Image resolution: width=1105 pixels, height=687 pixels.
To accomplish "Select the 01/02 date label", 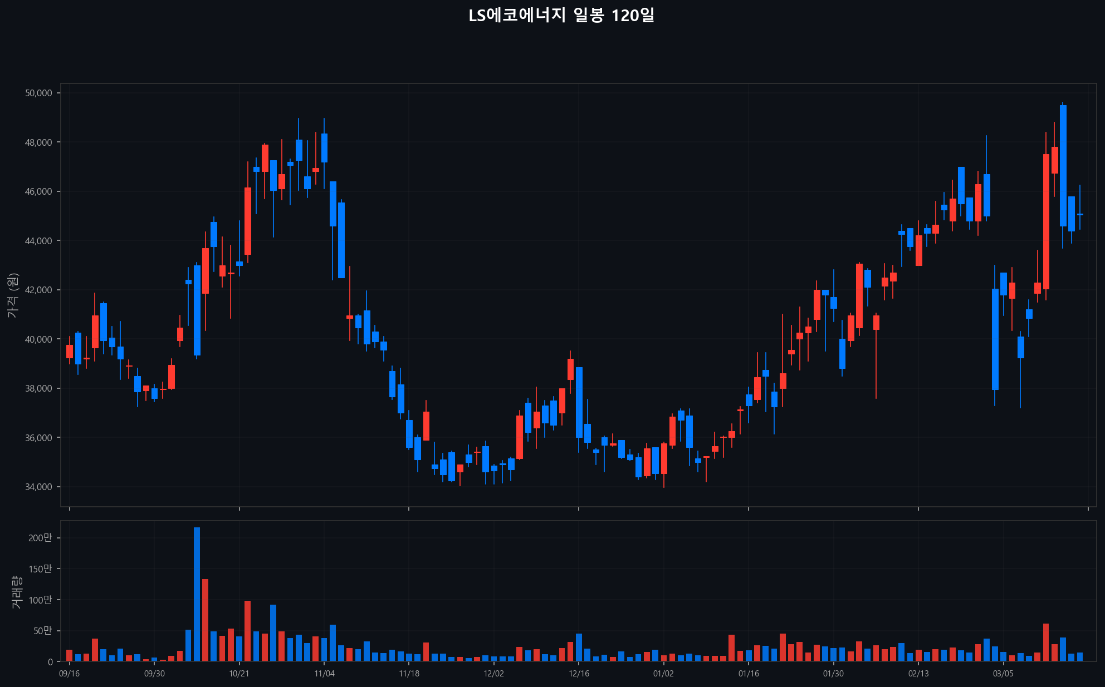I will click(x=663, y=674).
